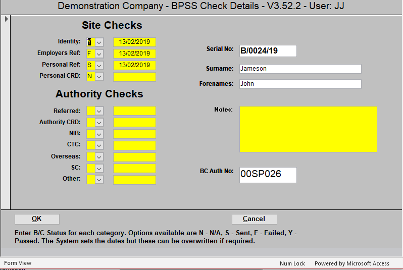
Task: Expand the CTC status dropdown
Action: tap(99, 145)
